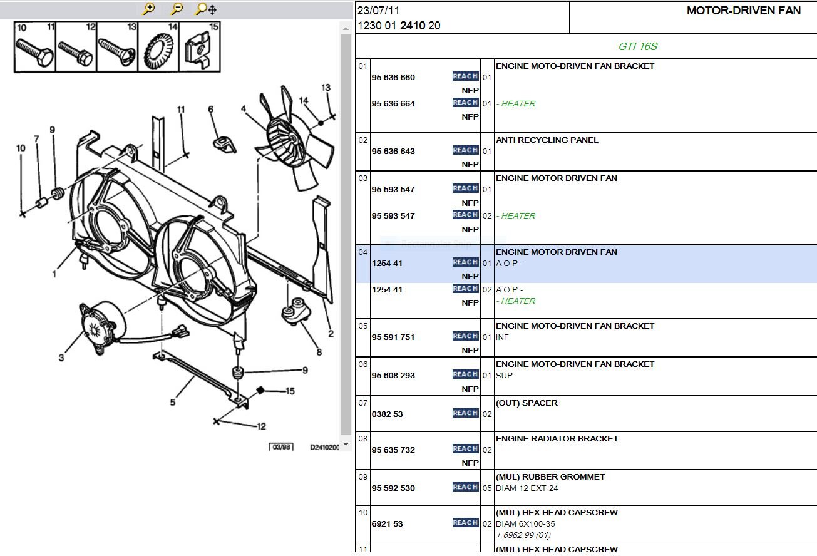Image resolution: width=817 pixels, height=556 pixels.
Task: Click the ANTI RECYCLING PANEL description
Action: [x=547, y=140]
